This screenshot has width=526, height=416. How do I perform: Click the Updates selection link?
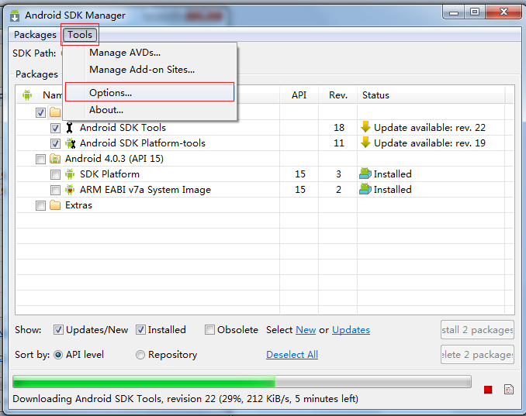351,330
